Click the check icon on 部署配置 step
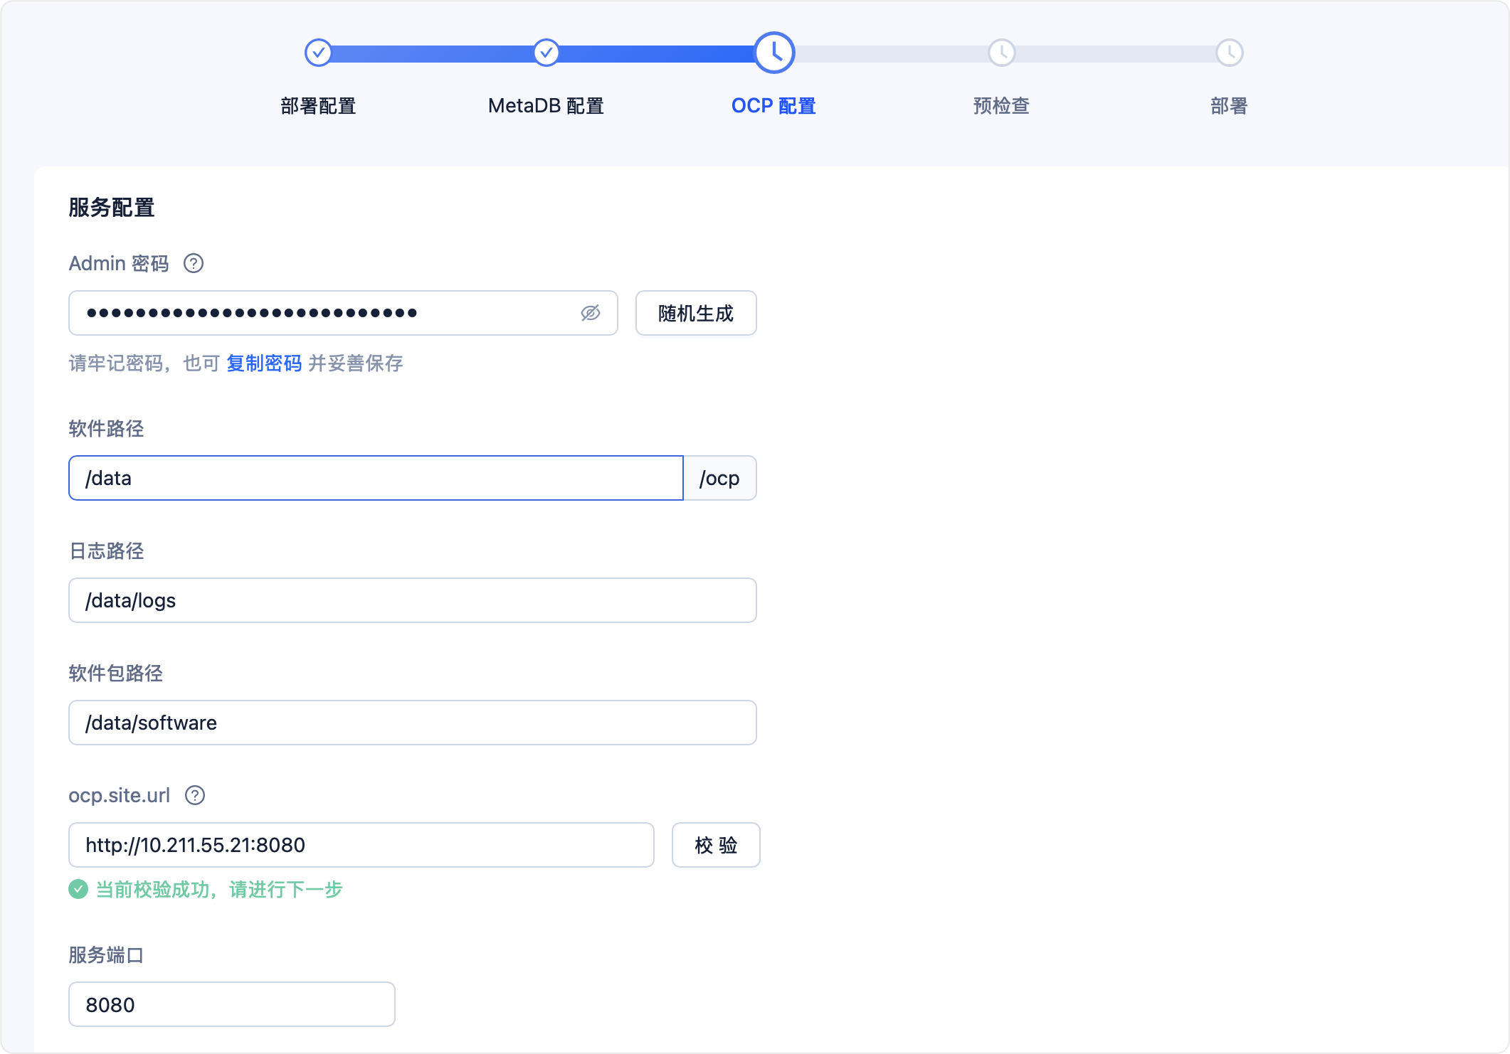Screen dimensions: 1510x1054 tap(318, 53)
